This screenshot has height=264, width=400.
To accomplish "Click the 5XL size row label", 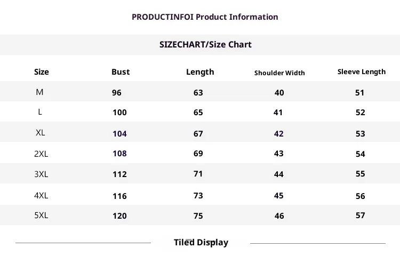I will point(41,215).
